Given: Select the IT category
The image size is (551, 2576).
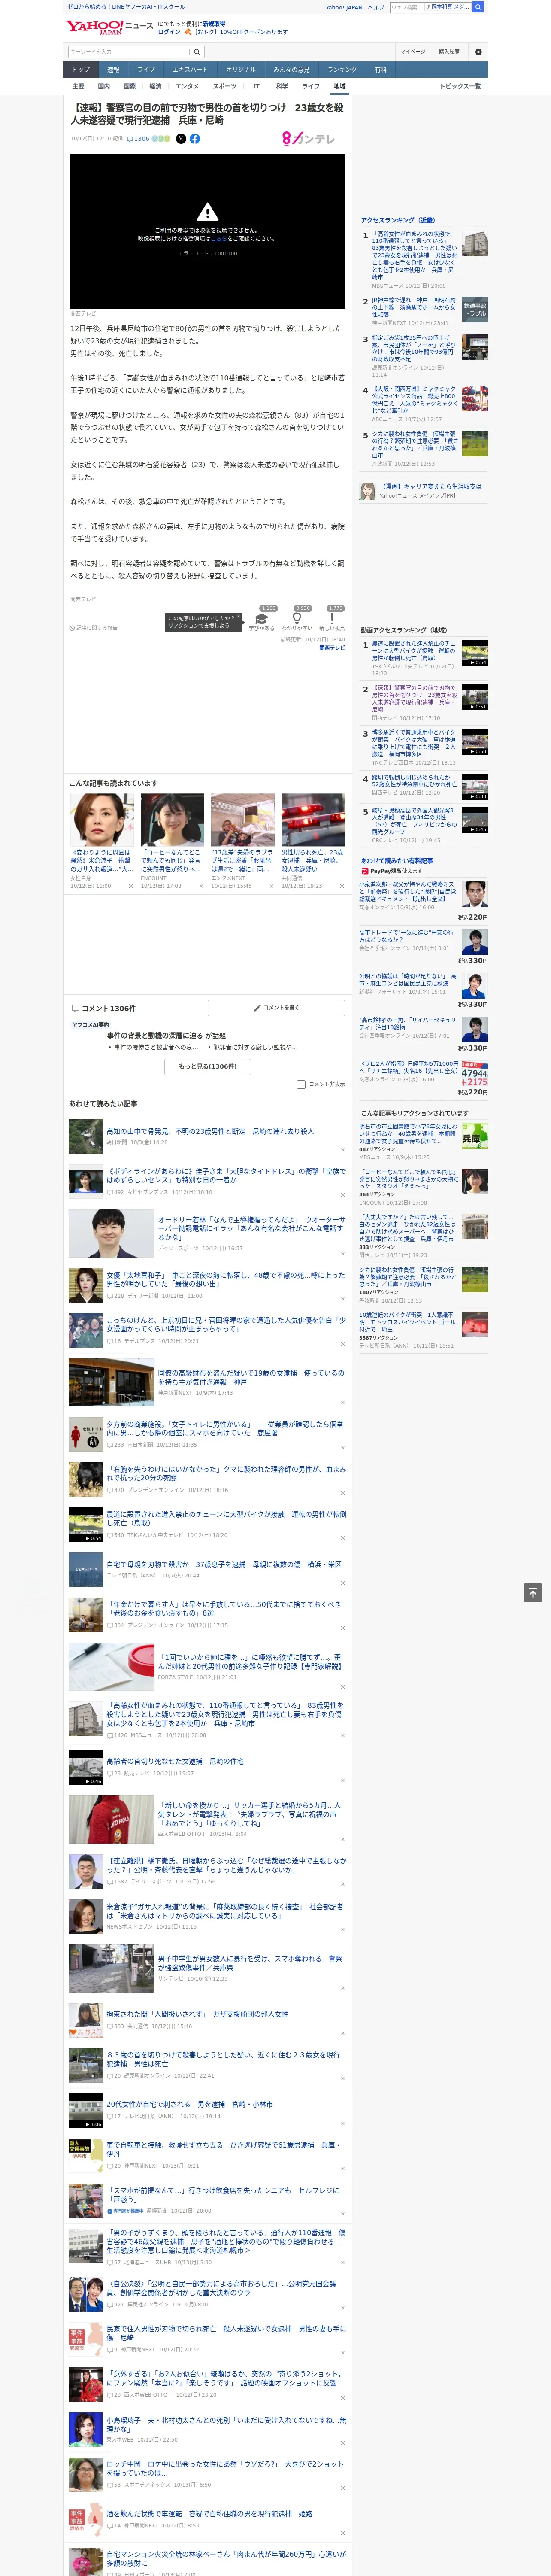Looking at the screenshot, I should point(256,86).
